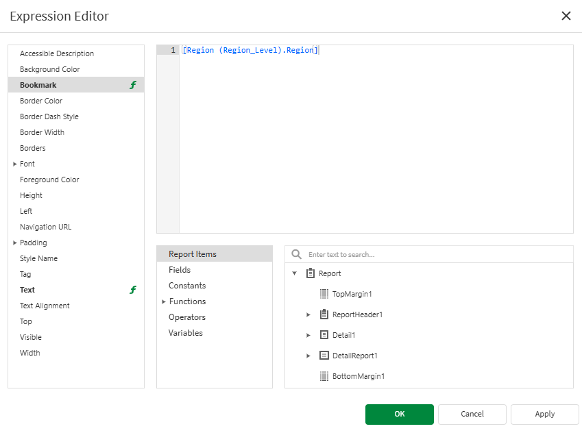
Task: Expand the Padding property group
Action: pos(15,242)
